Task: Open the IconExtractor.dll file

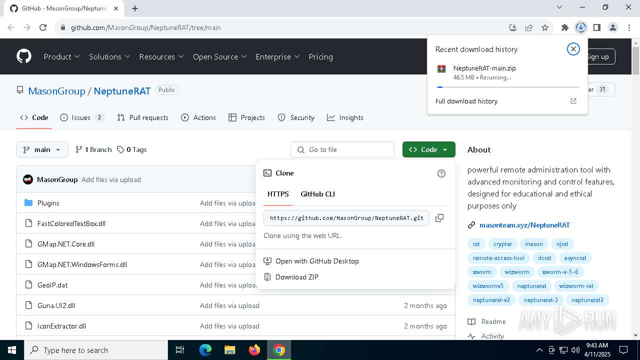Action: (x=61, y=326)
